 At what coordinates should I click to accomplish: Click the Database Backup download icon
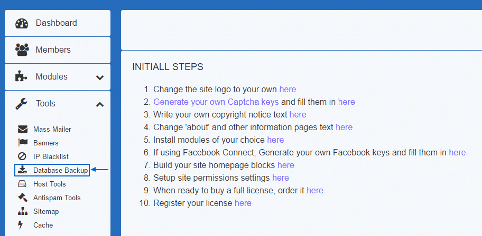(22, 170)
